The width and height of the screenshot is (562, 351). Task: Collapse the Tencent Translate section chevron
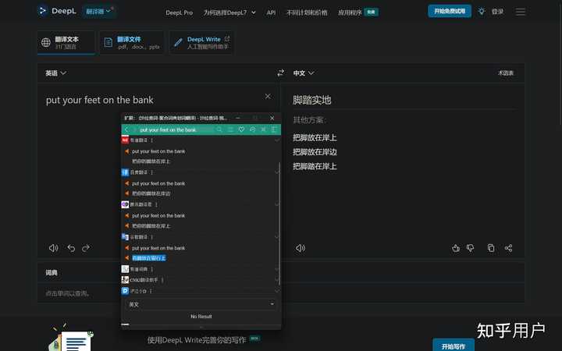click(276, 204)
